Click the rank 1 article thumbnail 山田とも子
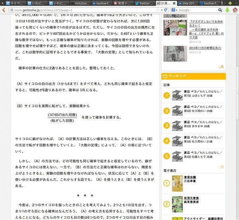The height and width of the screenshot is (220, 239). pos(177,95)
